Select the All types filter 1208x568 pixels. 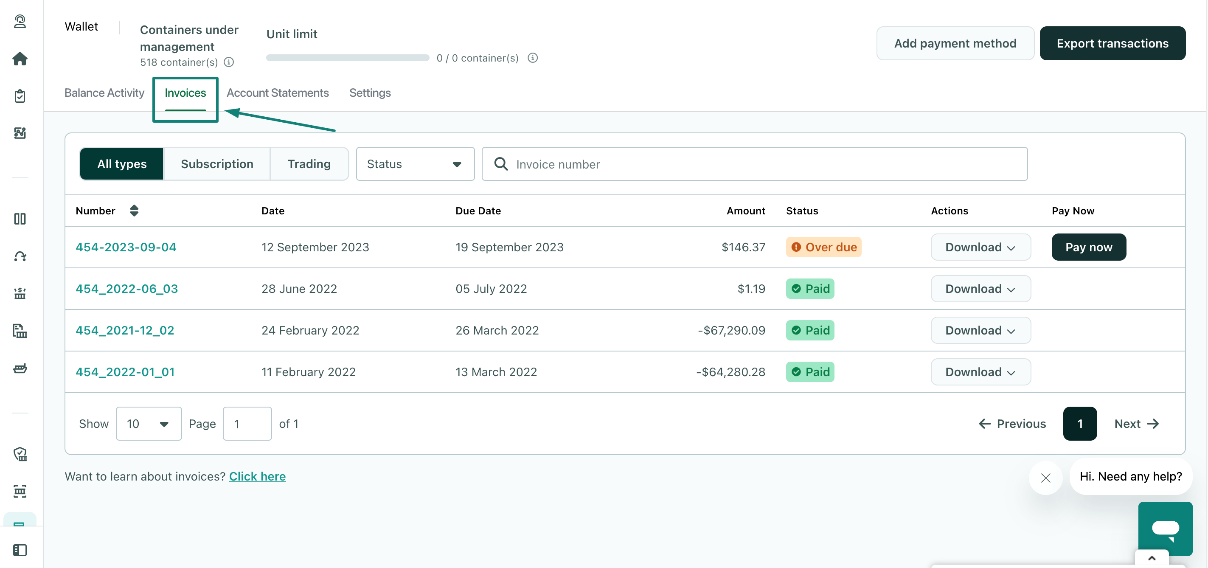click(x=122, y=164)
